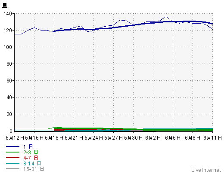Select the 2-3 日 legend label

31,152
